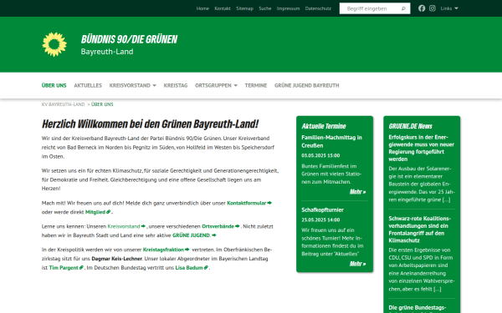Click the Bayreuth-Land subtitle
502x313 pixels.
pyautogui.click(x=107, y=52)
